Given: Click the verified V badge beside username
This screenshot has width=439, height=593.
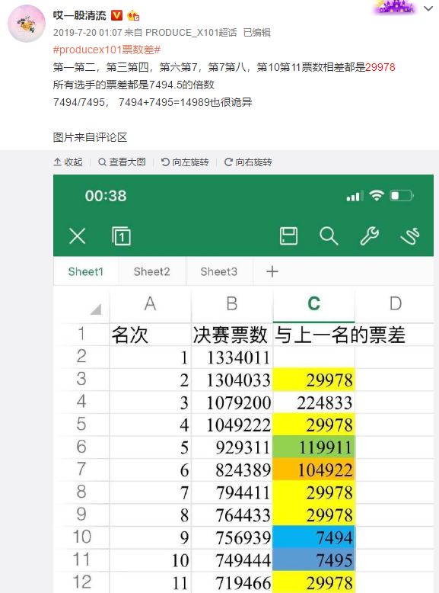Looking at the screenshot, I should (116, 15).
